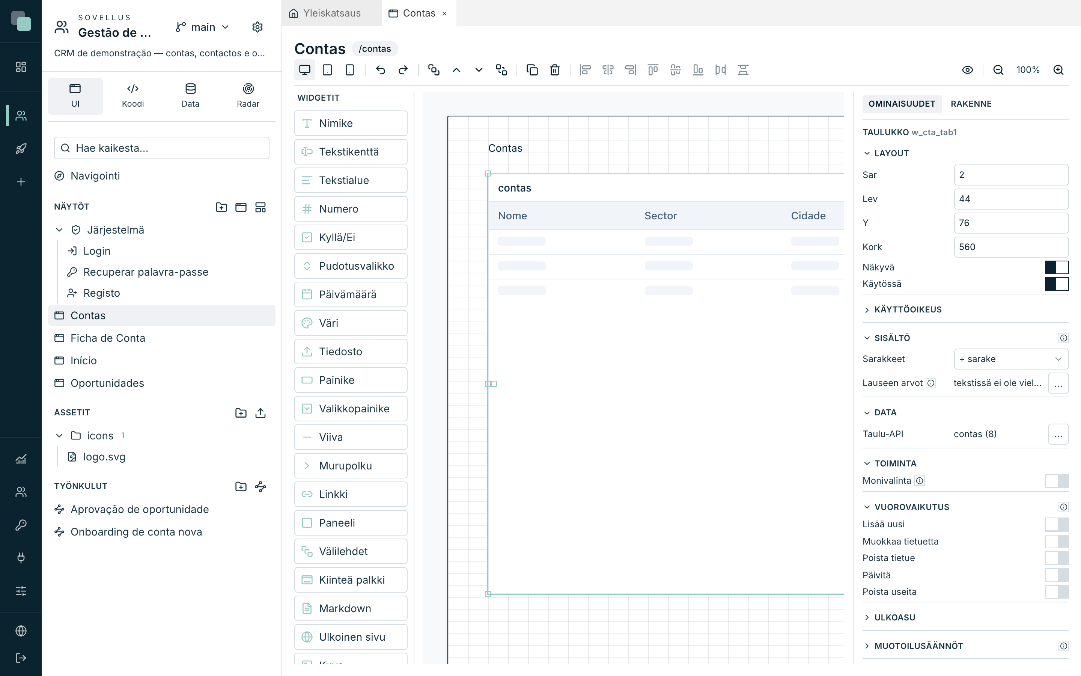Collapse the Sisältö section

point(867,338)
